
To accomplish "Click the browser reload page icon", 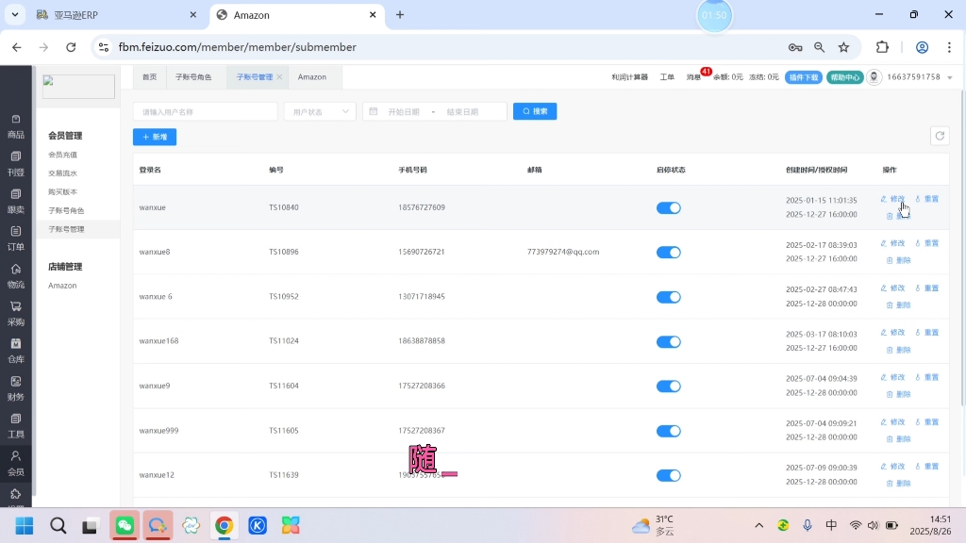I will coord(71,47).
